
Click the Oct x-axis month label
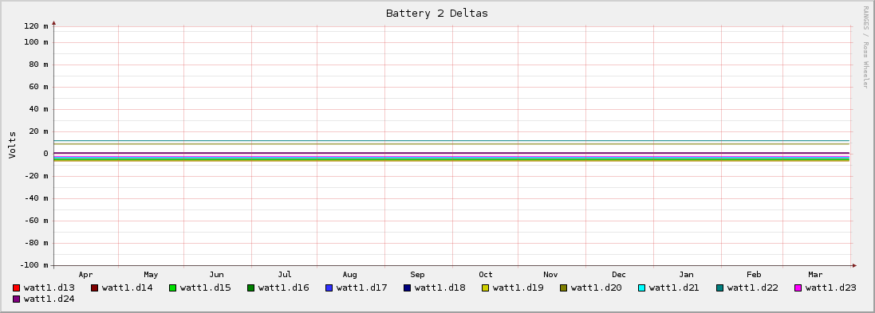pos(486,275)
